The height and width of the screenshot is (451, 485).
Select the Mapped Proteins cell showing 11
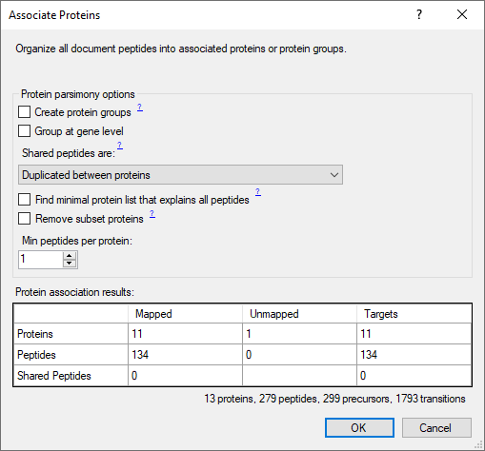(185, 334)
